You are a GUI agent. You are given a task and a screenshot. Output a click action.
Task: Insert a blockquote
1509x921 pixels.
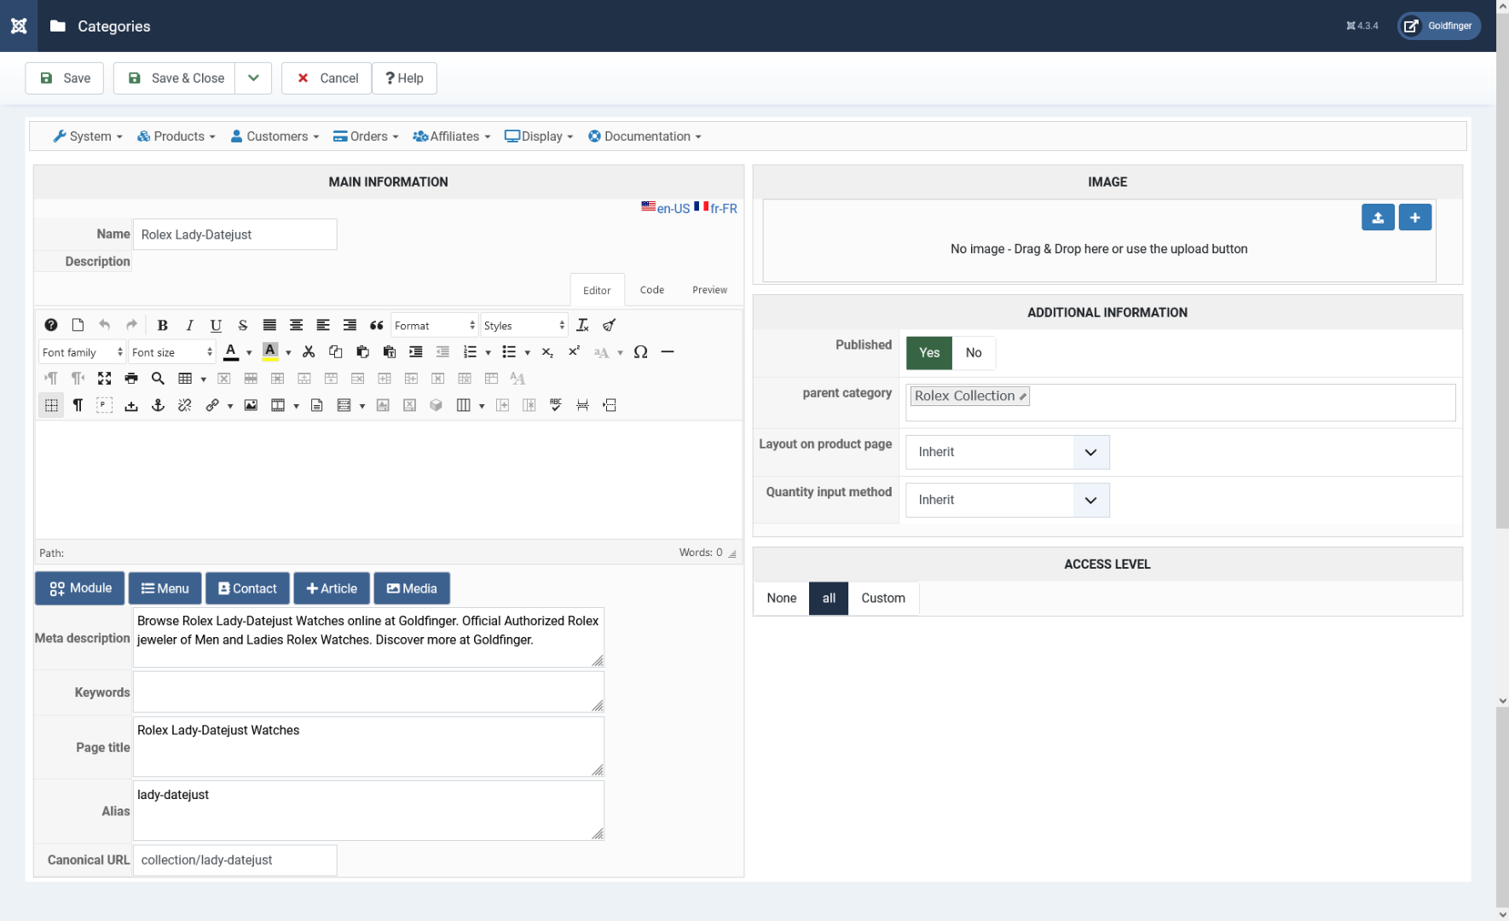coord(376,325)
